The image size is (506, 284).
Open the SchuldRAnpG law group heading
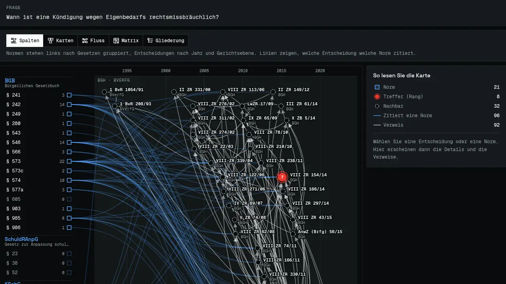tap(21, 239)
